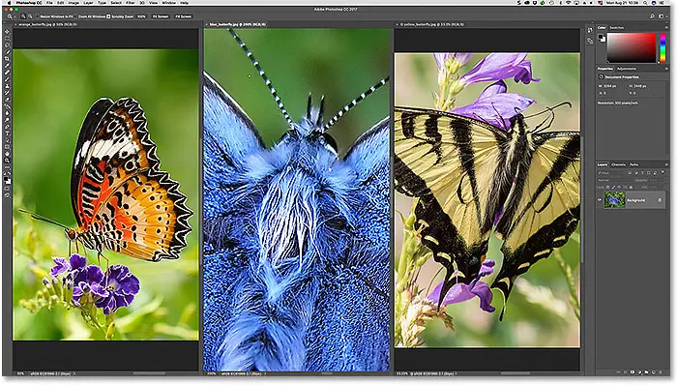The height and width of the screenshot is (385, 678).
Task: Click the Fill Screen button
Action: click(184, 16)
